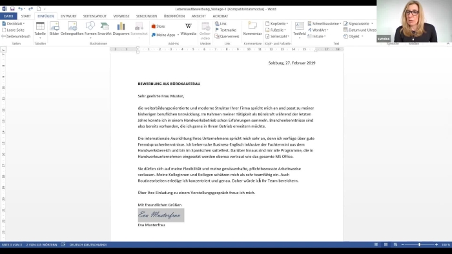The width and height of the screenshot is (452, 254).
Task: Place cursor in 'Sehr geehrte Frau Muster,'
Action: click(161, 96)
